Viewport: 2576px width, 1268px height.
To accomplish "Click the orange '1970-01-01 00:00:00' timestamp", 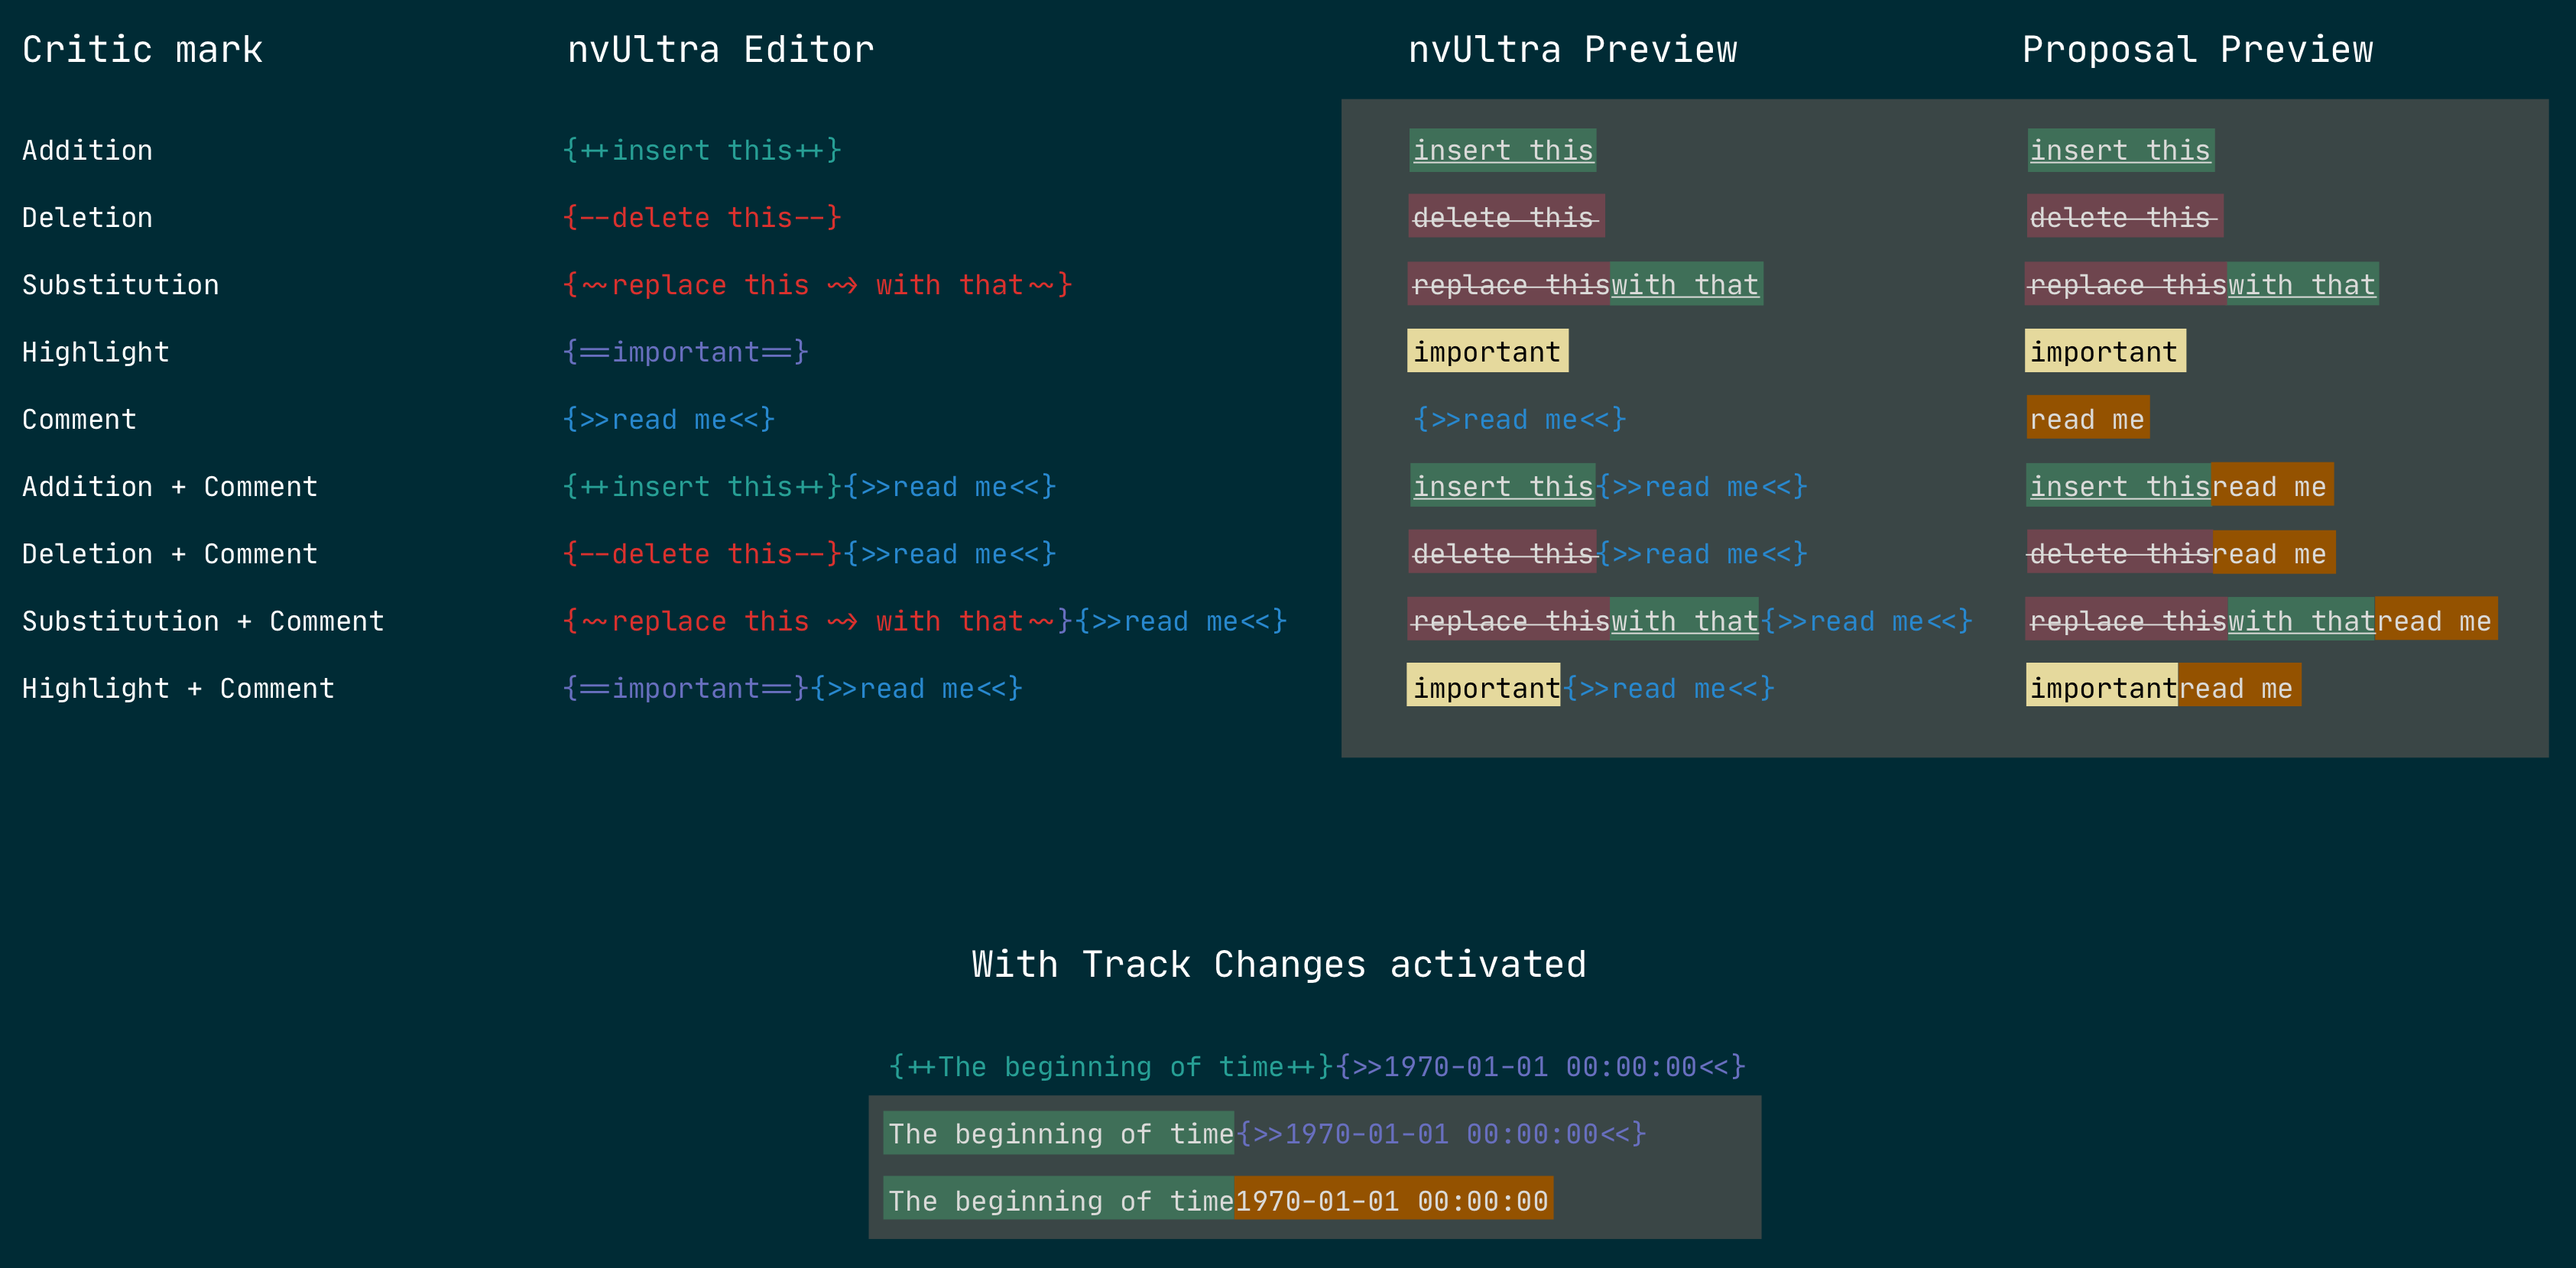I will tap(1392, 1200).
